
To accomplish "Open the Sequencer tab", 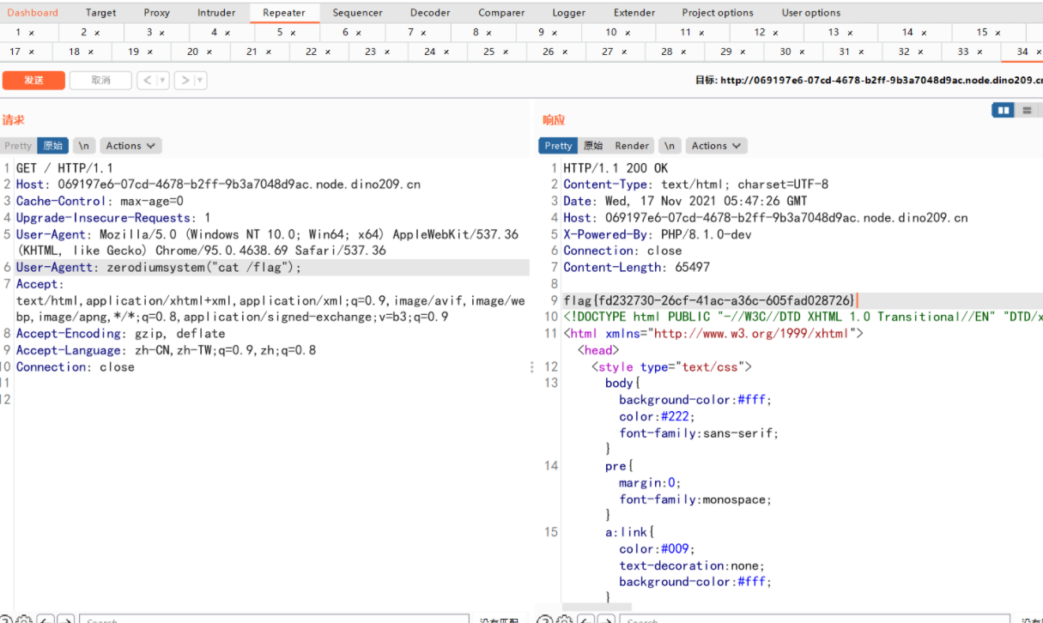I will coord(358,13).
